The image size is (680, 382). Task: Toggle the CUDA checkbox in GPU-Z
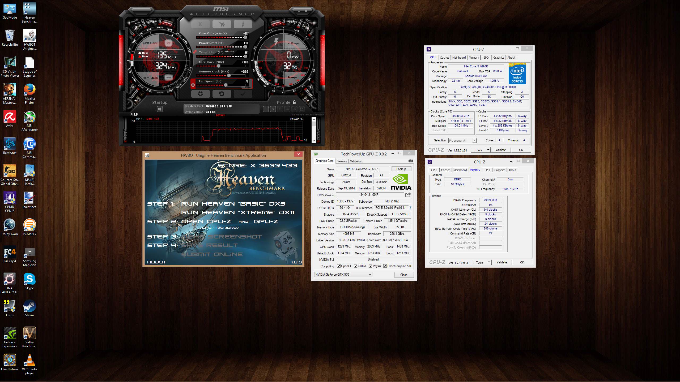(355, 266)
